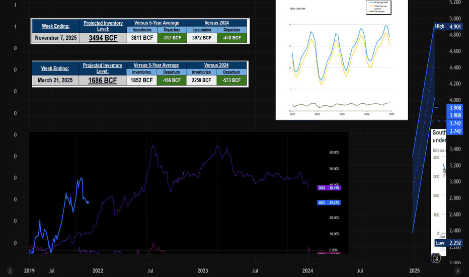Click the storage fields legend in the white chart

pos(378,7)
